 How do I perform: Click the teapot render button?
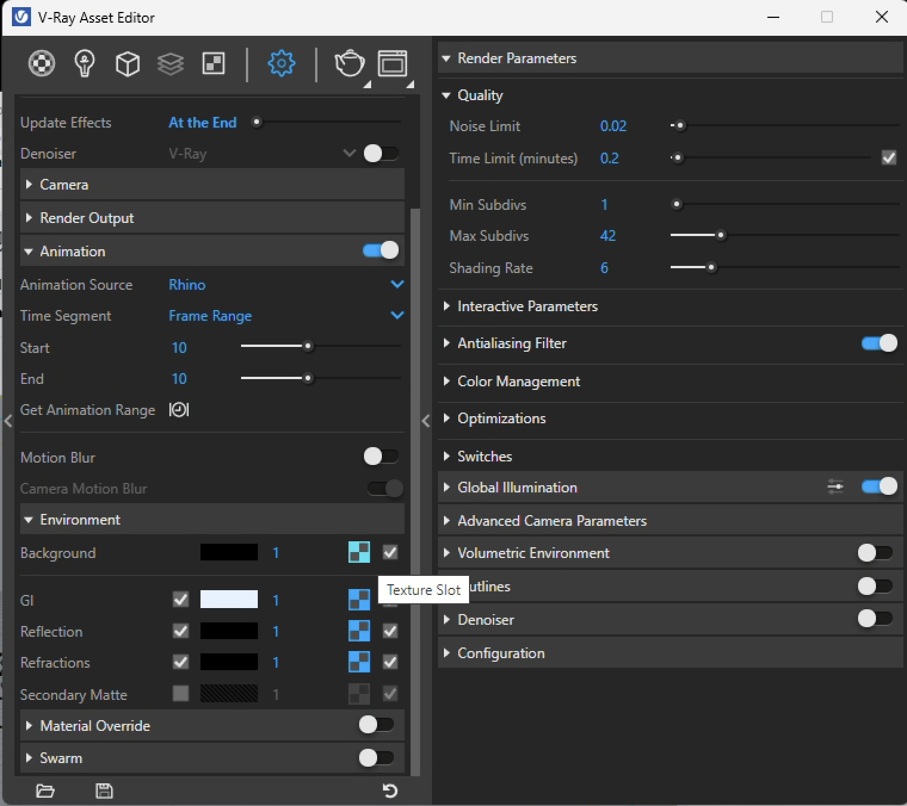pyautogui.click(x=349, y=63)
